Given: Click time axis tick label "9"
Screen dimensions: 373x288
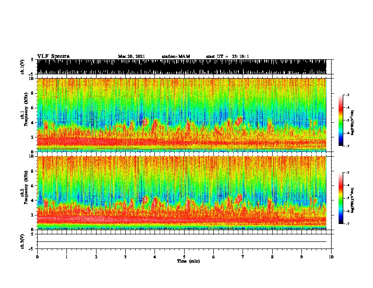Looking at the screenshot, I should [301, 257].
